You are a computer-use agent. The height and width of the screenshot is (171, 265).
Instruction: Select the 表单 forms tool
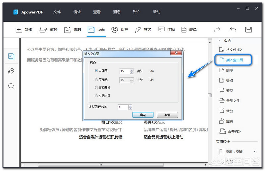tap(189, 30)
